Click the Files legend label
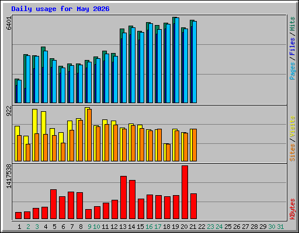Image resolution: width=299 pixels, height=233 pixels. (x=292, y=47)
